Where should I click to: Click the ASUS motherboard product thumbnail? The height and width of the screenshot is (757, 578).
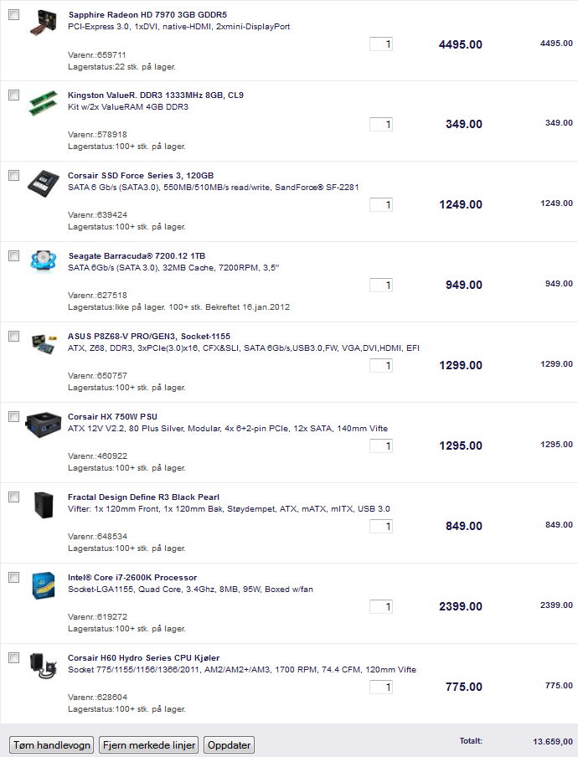(x=44, y=343)
